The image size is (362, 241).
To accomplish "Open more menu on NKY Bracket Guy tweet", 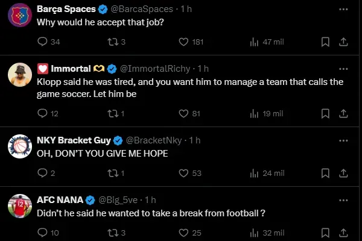I will [x=343, y=140].
